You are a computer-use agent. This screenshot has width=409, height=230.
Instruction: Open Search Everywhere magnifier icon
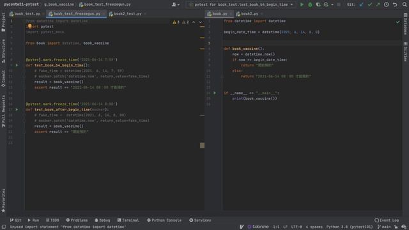coord(405,4)
